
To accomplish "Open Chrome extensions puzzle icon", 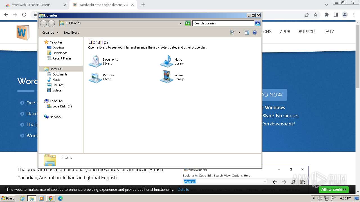I will point(327,15).
